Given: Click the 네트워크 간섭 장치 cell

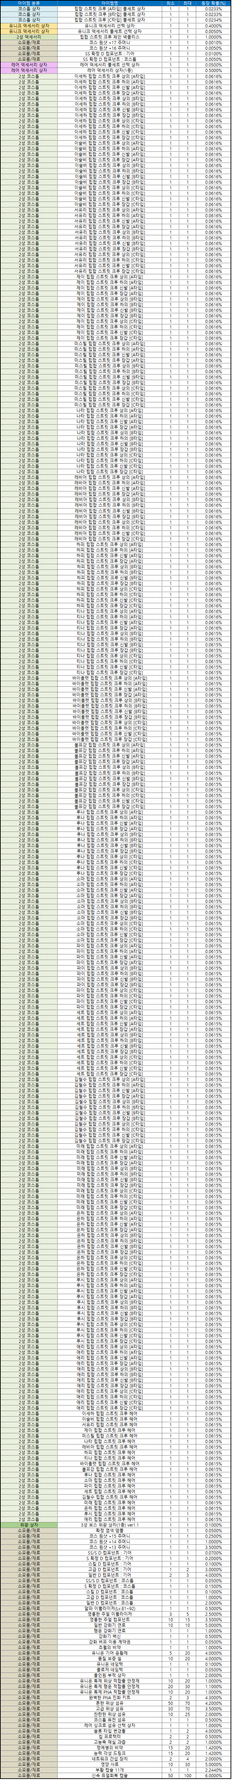Looking at the screenshot, I should [110, 1758].
